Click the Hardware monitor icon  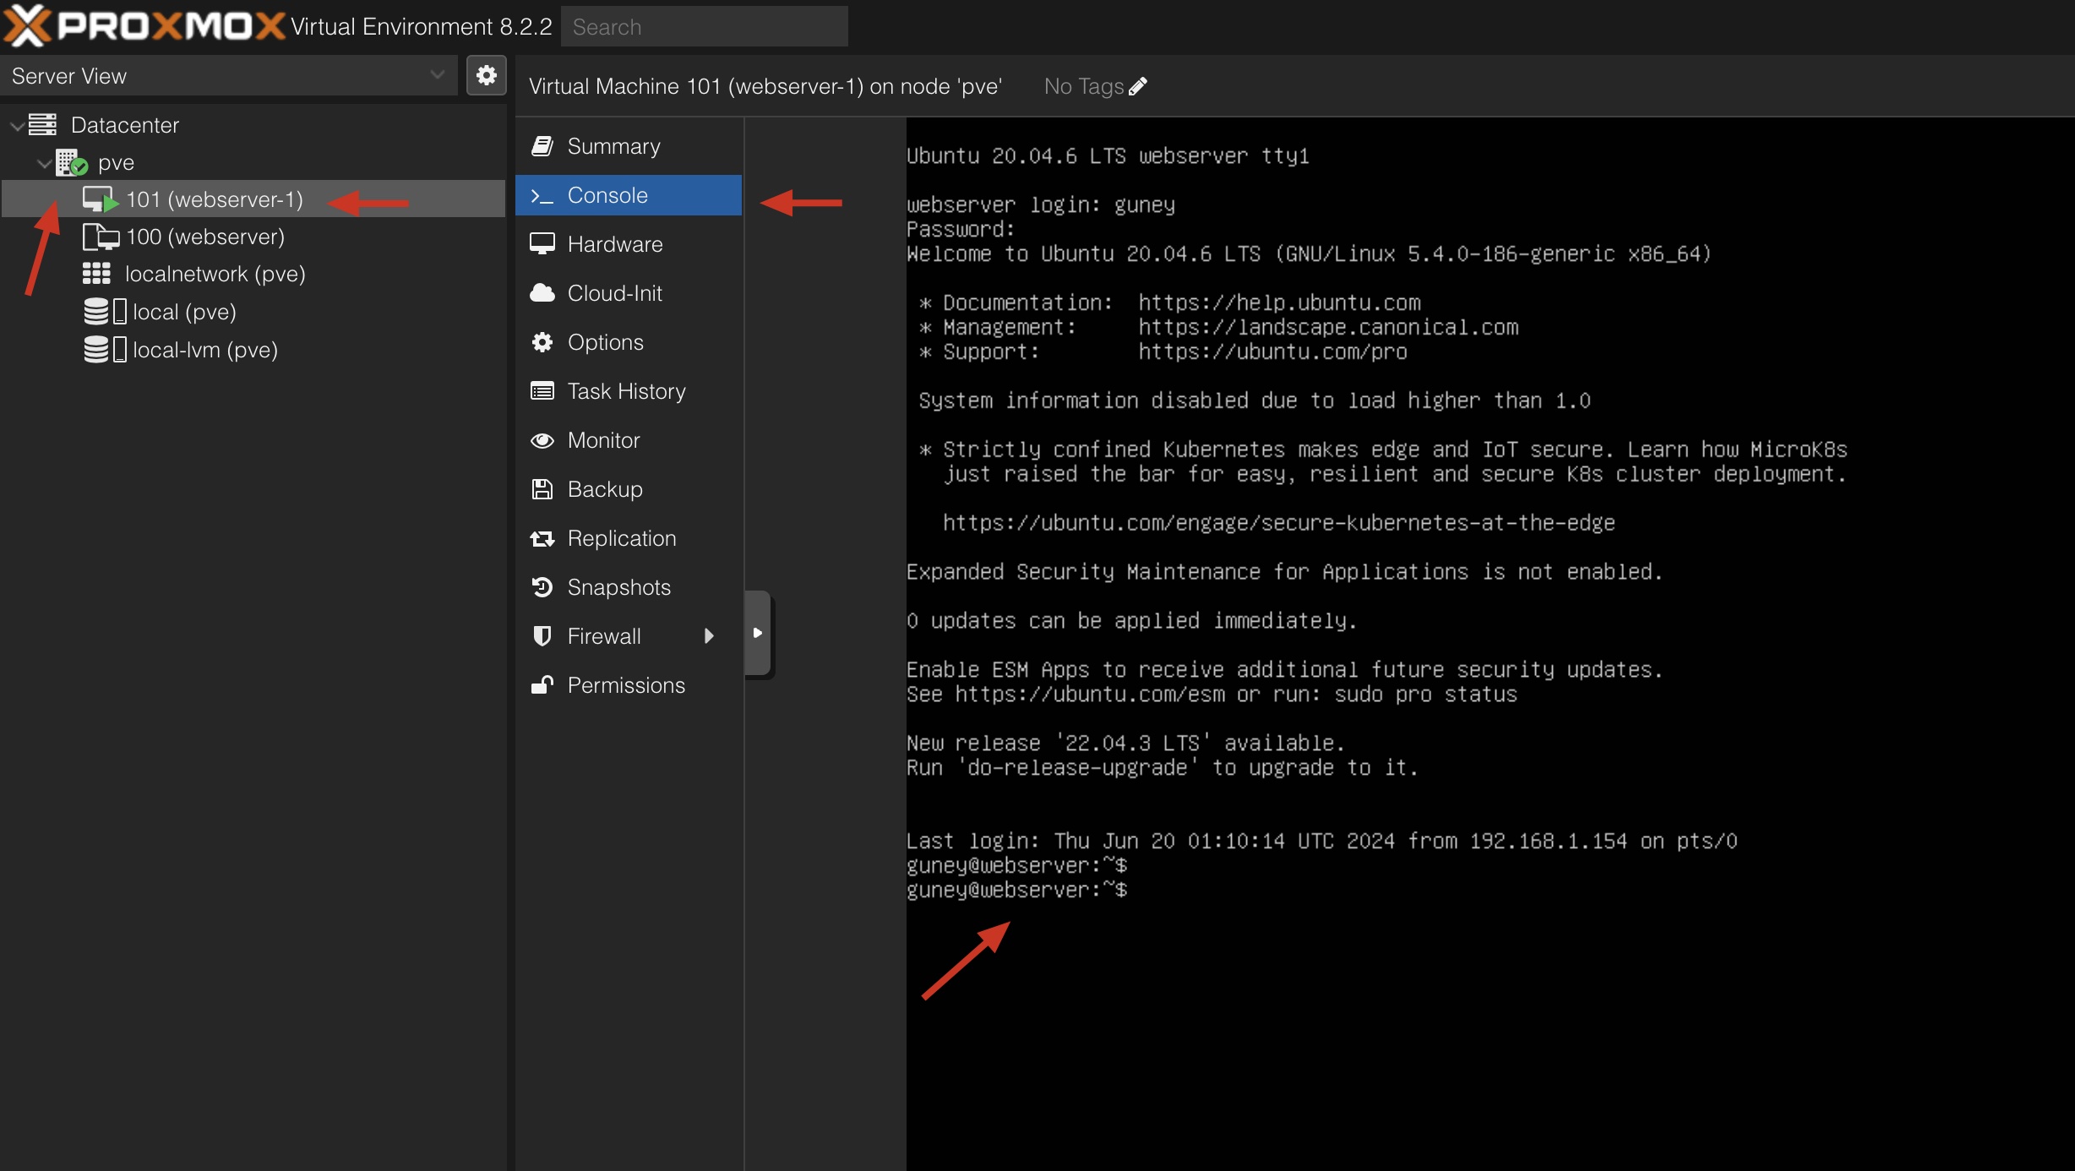pos(542,244)
